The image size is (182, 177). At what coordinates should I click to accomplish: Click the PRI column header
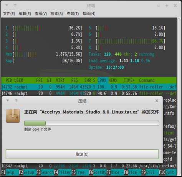click(x=39, y=80)
